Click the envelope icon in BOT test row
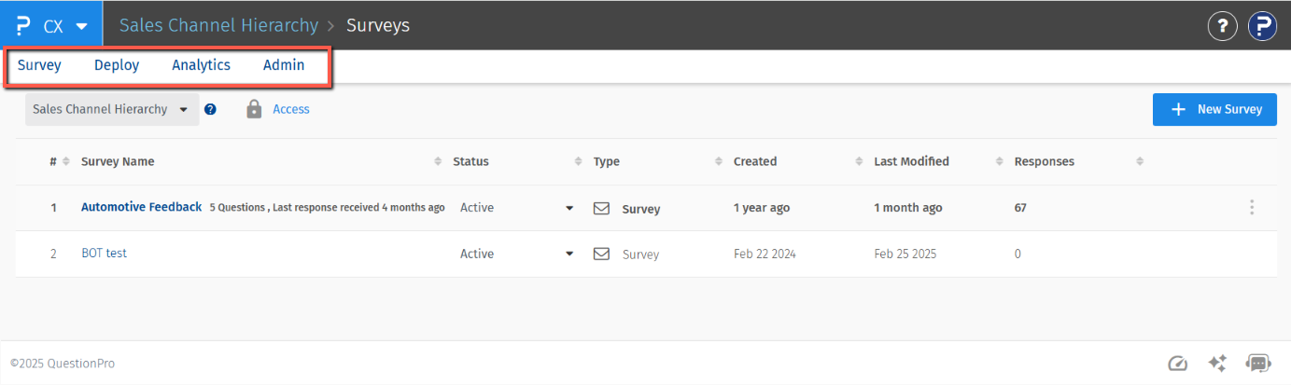The width and height of the screenshot is (1291, 385). pyautogui.click(x=602, y=254)
